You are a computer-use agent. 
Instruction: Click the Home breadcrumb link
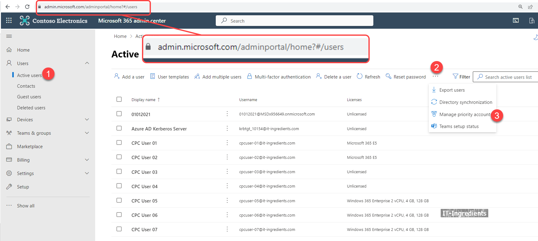120,36
